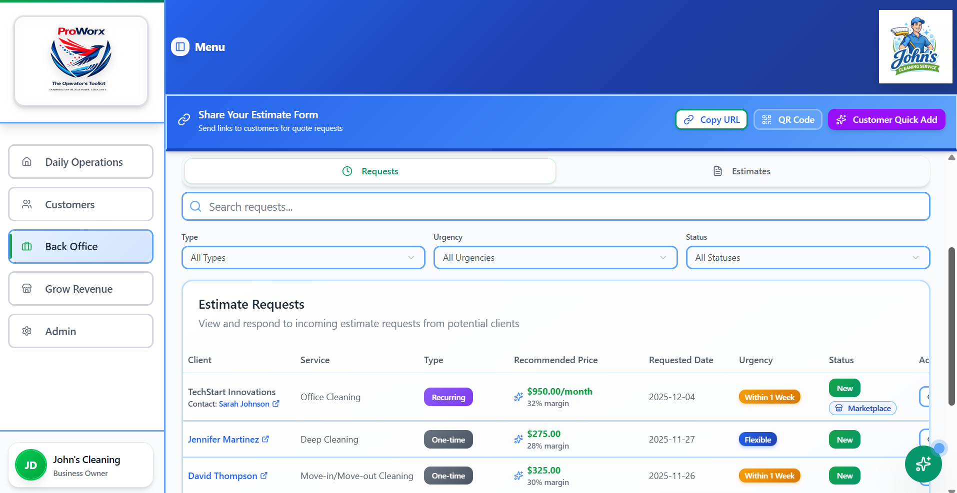The width and height of the screenshot is (957, 493).
Task: Open the All Types dropdown
Action: coord(303,257)
